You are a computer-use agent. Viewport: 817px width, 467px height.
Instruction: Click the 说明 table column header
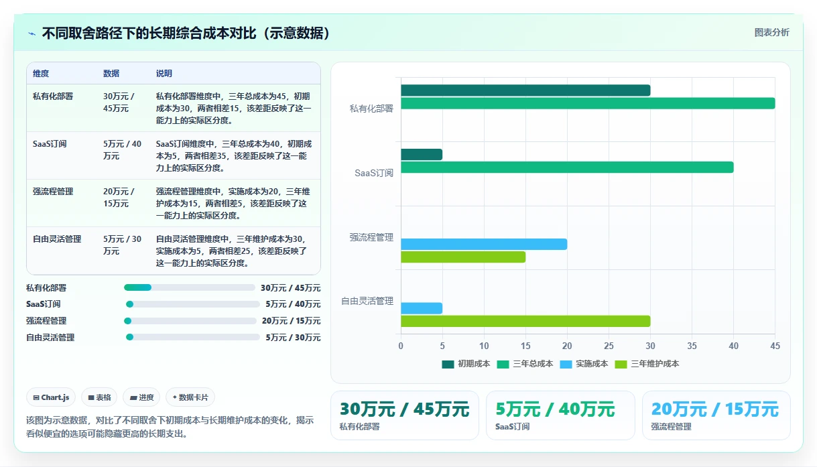pyautogui.click(x=164, y=74)
